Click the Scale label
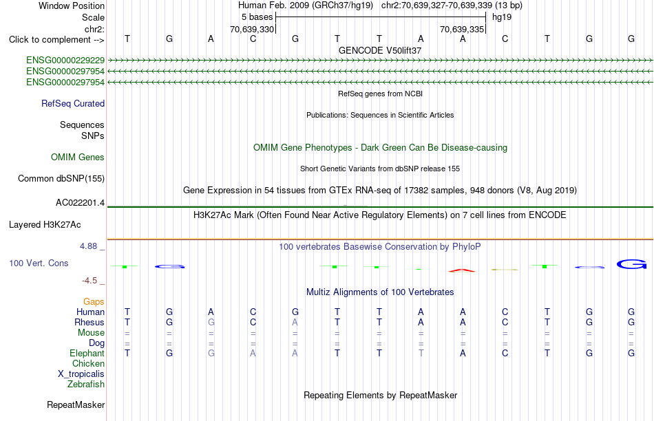This screenshot has height=421, width=654. click(x=94, y=17)
